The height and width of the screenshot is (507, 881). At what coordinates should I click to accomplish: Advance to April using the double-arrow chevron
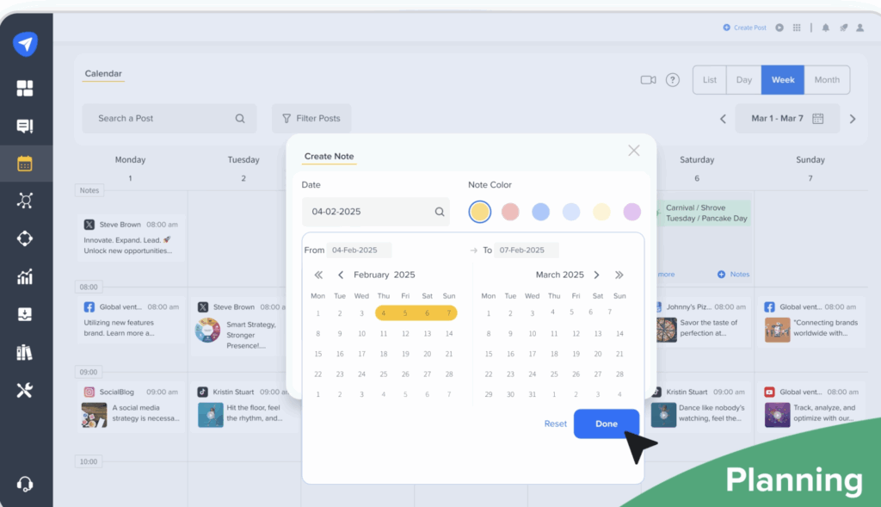point(619,274)
